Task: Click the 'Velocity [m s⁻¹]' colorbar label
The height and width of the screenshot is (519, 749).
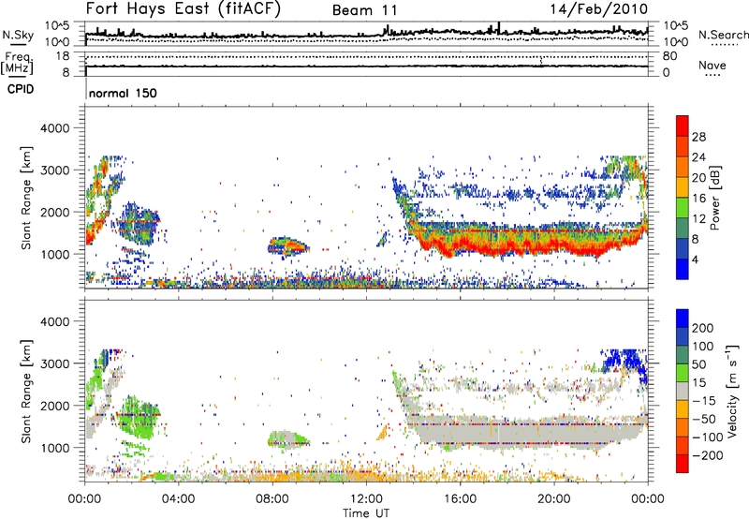Action: (732, 391)
